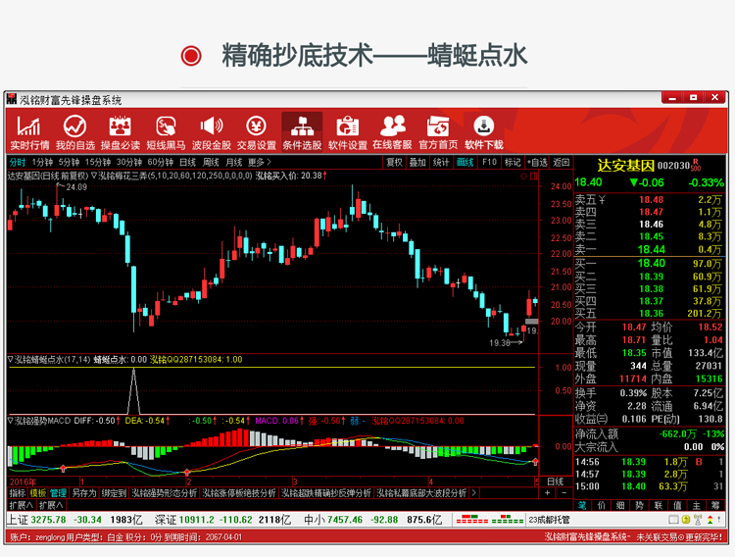Screen dimensions: 735x557
Task: Select the 模板 template tab
Action: [37, 493]
